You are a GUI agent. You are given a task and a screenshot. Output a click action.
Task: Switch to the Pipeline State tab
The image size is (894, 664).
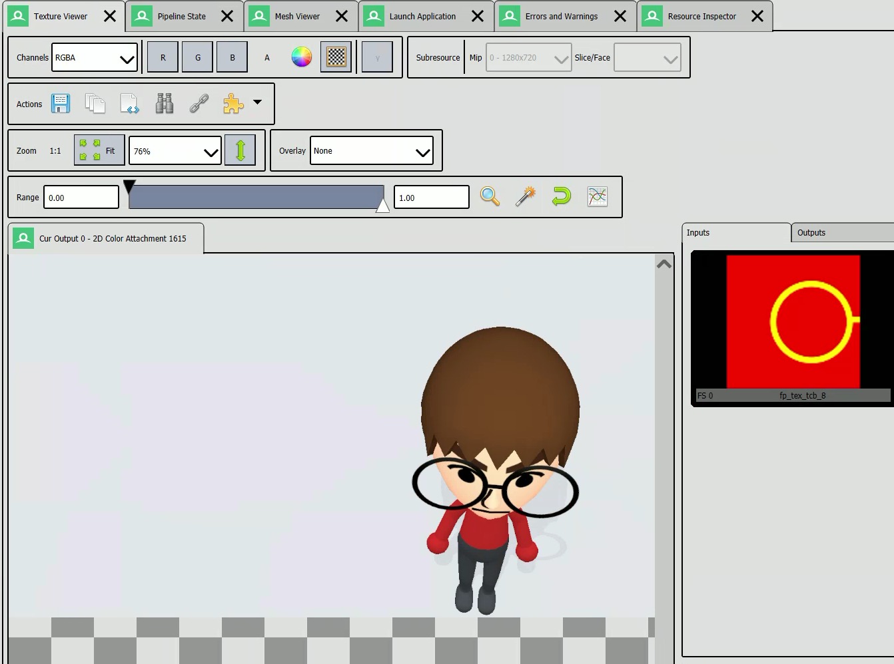pos(181,16)
